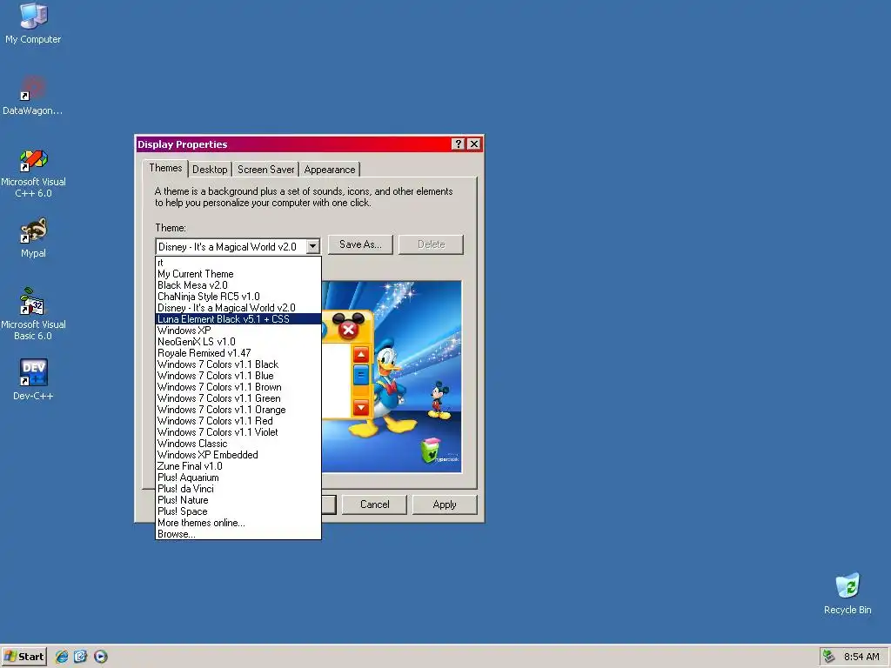Select the Microsoft Visual C++ 6.0 icon
The height and width of the screenshot is (668, 891).
33,173
